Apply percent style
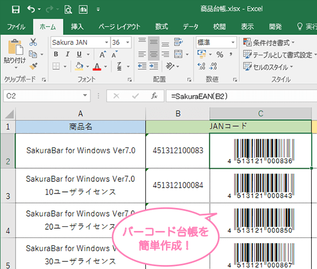 pyautogui.click(x=220, y=54)
